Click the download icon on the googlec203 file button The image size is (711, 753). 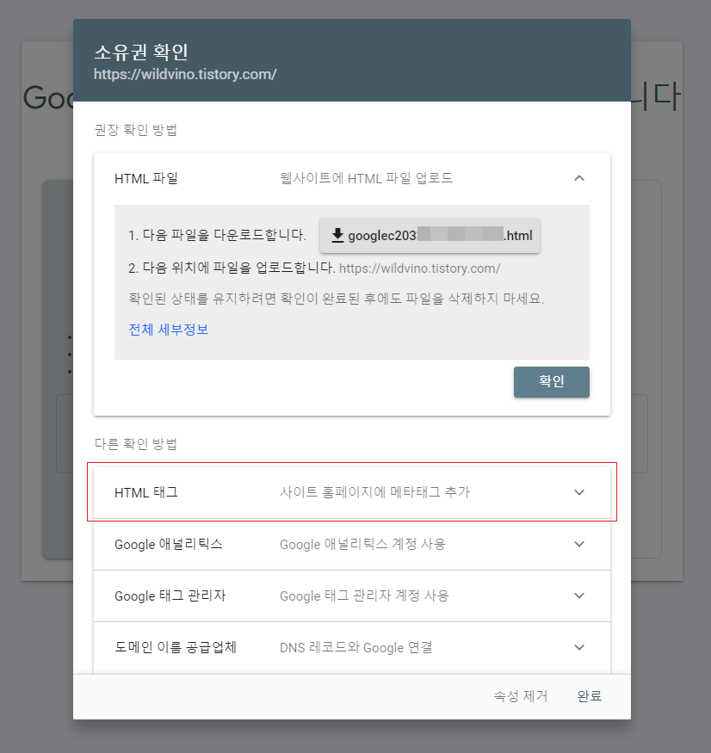pos(337,236)
